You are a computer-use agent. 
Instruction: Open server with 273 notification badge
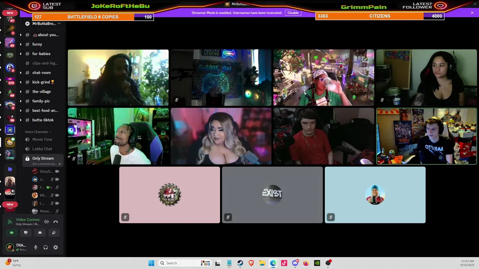coord(10,80)
